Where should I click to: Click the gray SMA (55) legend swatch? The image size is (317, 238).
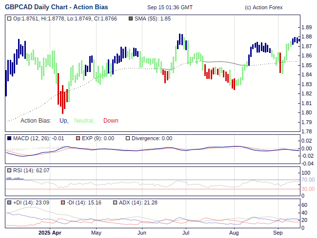click(130, 18)
